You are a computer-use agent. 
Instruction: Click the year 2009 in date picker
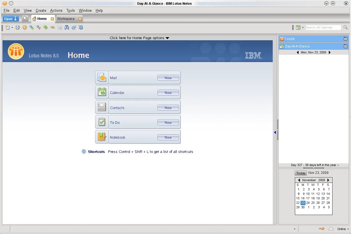[322, 180]
